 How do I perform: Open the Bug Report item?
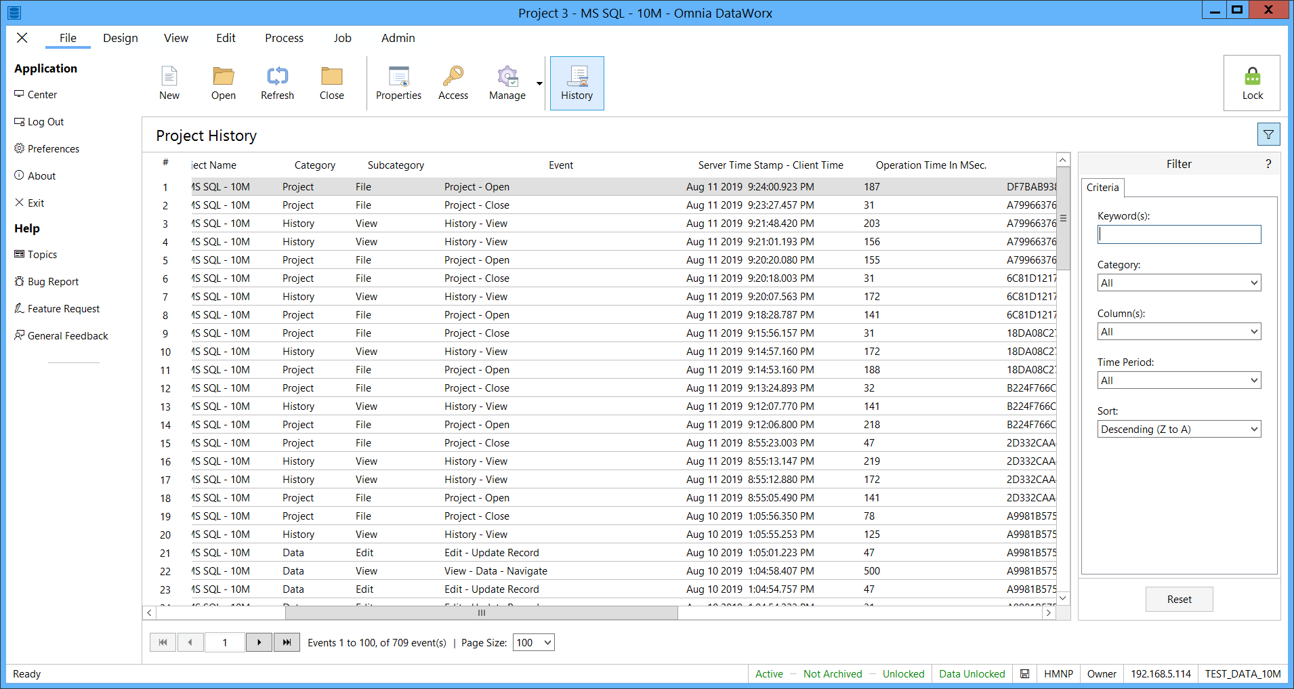(x=47, y=282)
